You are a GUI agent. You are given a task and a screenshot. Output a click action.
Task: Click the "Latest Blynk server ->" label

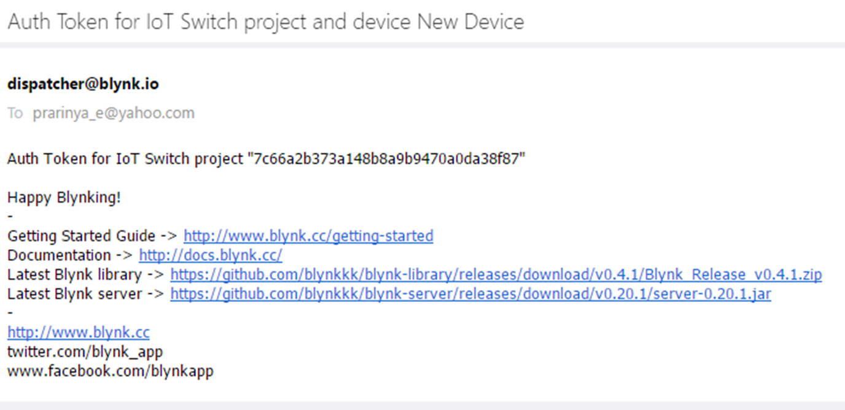pyautogui.click(x=86, y=294)
